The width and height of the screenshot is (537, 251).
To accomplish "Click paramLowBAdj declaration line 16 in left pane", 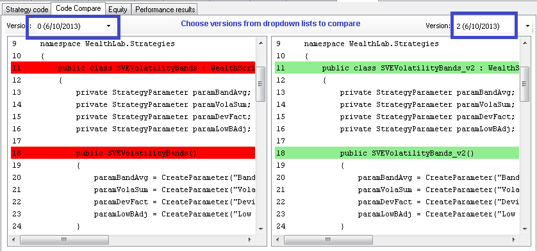I will pyautogui.click(x=163, y=129).
